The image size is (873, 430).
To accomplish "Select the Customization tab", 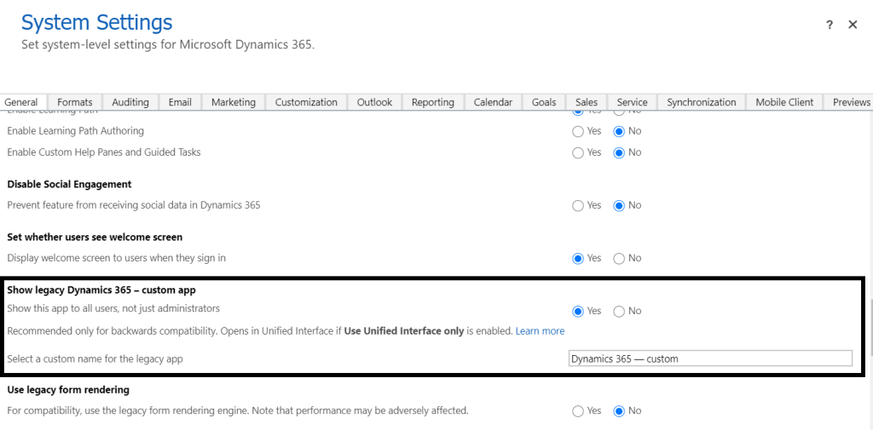I will (306, 102).
